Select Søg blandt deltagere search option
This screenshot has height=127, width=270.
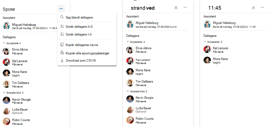(x=87, y=17)
